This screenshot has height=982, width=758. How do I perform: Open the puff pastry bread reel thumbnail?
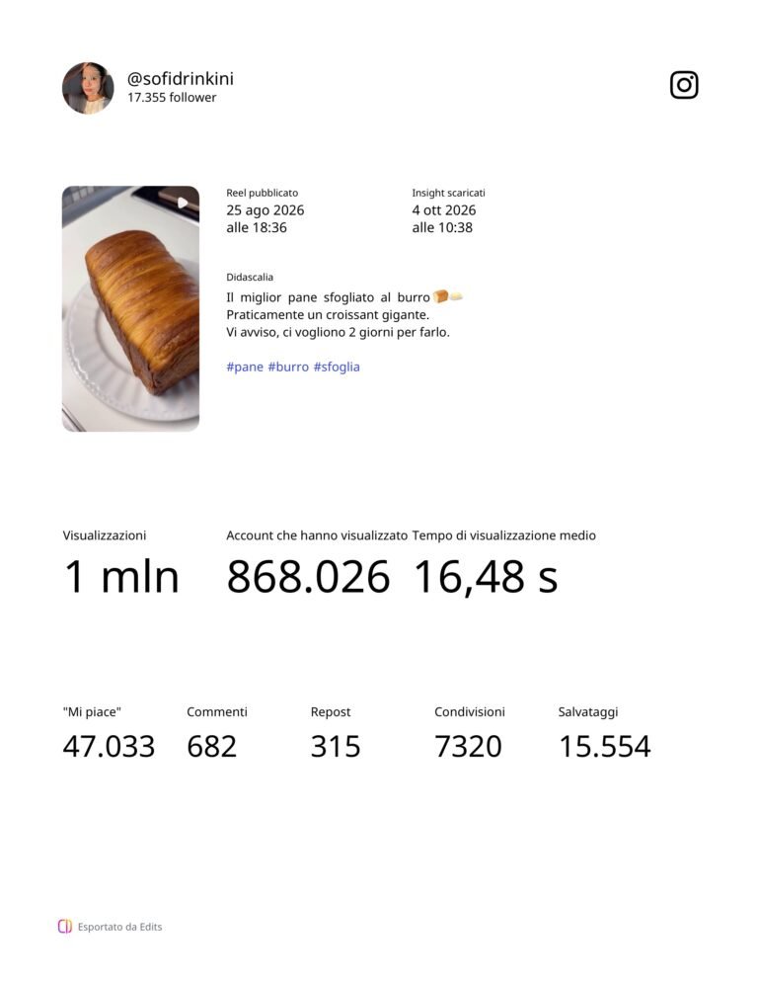(131, 308)
